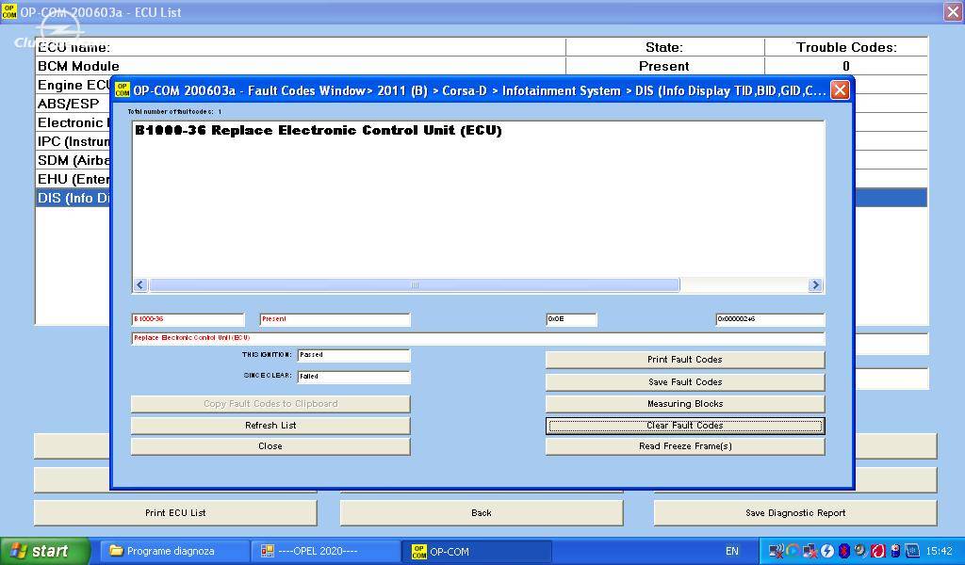Click Save Fault Codes button
The image size is (965, 565).
click(685, 381)
